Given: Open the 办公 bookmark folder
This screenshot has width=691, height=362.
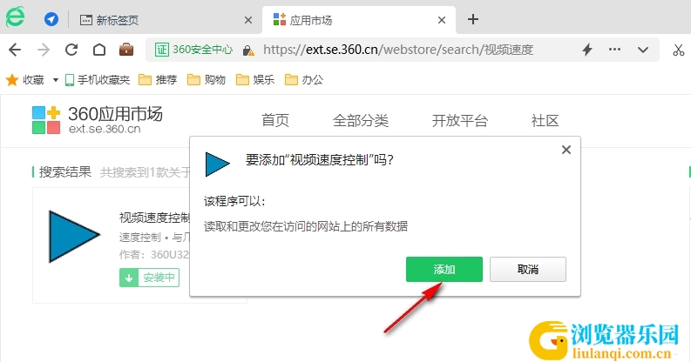Looking at the screenshot, I should click(304, 79).
